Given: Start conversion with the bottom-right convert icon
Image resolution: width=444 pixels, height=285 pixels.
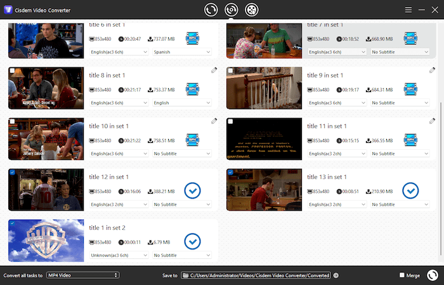Looking at the screenshot, I should (x=433, y=275).
